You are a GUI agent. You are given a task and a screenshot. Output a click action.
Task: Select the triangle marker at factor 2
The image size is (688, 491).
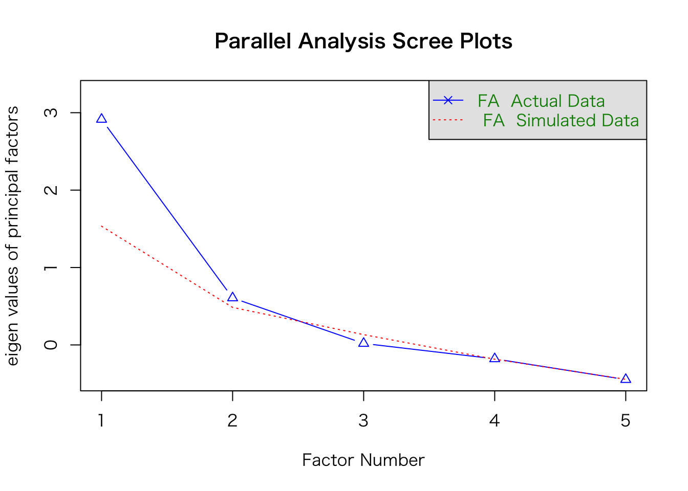click(x=232, y=297)
